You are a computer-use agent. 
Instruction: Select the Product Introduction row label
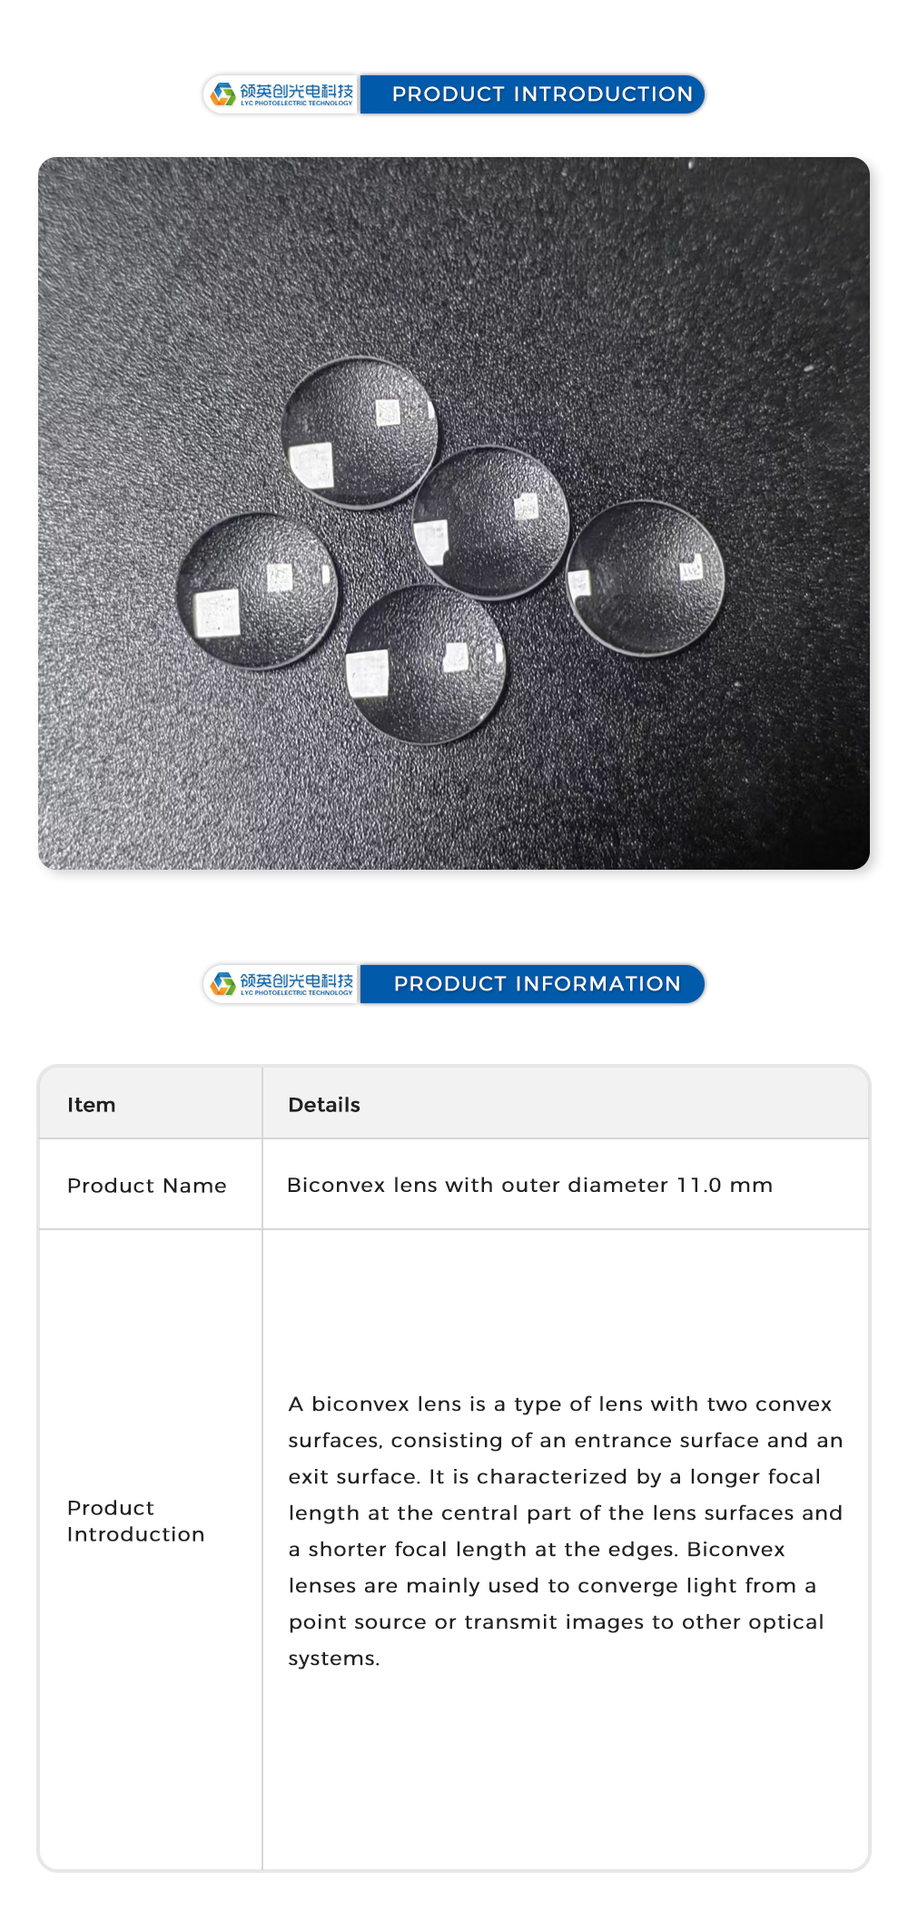(135, 1521)
